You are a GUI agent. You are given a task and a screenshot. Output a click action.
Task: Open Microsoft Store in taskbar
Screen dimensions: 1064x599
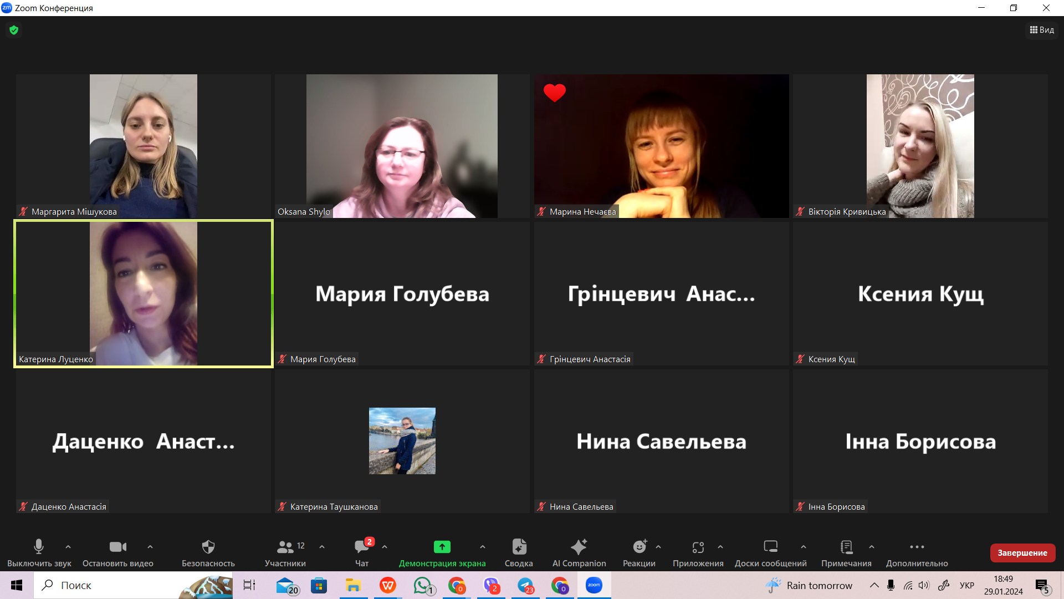[x=319, y=585]
